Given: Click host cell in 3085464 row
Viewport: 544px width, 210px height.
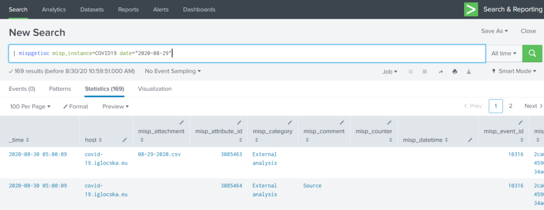Looking at the screenshot, I should coord(106,190).
